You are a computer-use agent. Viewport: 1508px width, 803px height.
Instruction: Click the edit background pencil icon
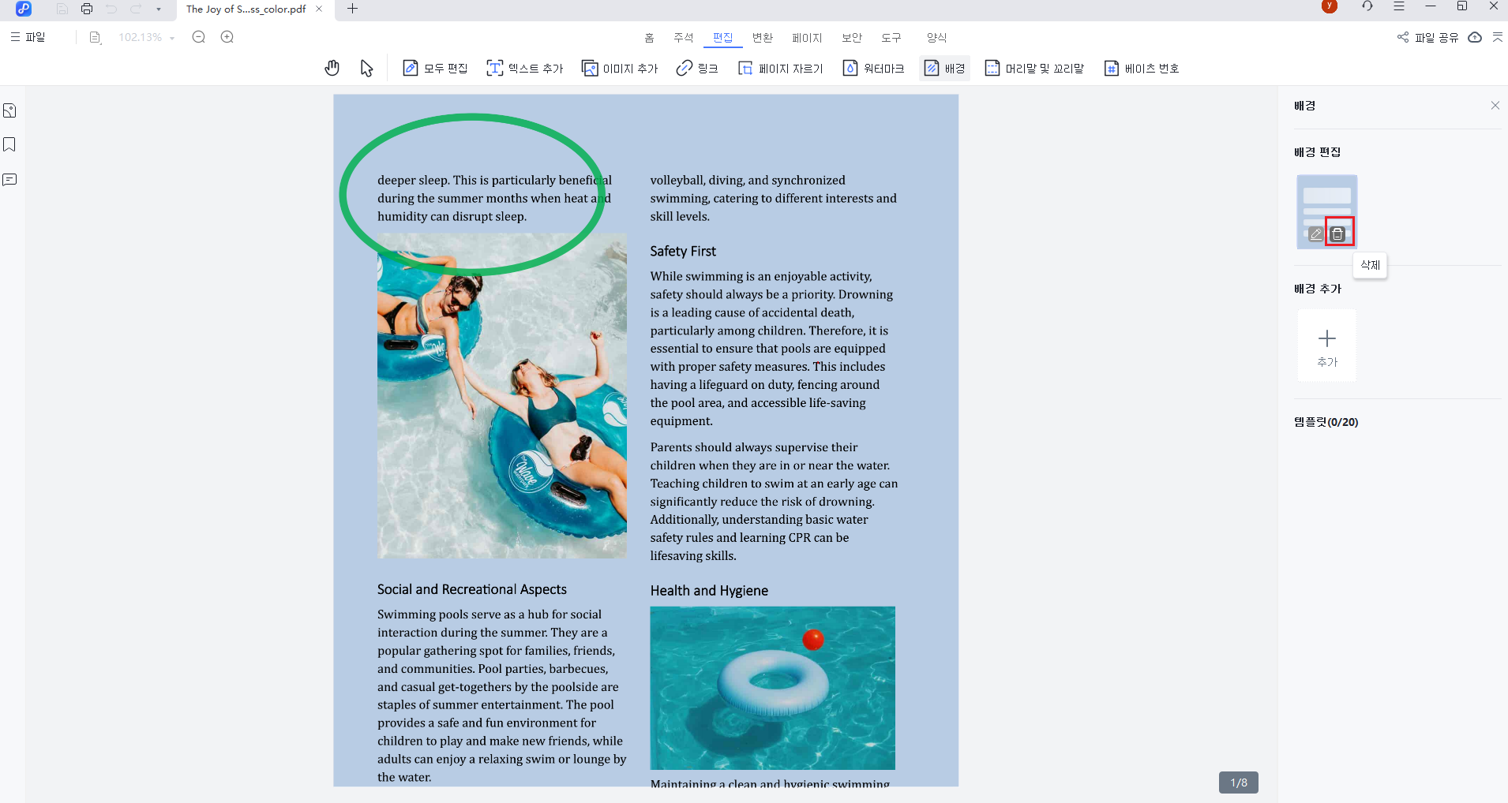pyautogui.click(x=1315, y=234)
